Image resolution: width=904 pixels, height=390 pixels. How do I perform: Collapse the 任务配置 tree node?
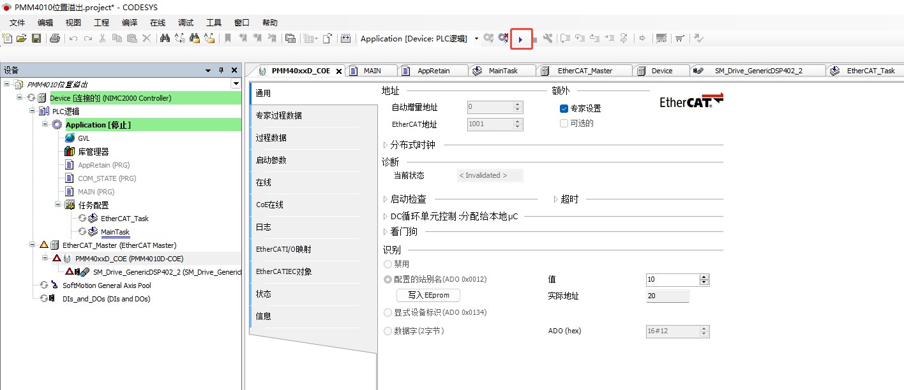58,205
